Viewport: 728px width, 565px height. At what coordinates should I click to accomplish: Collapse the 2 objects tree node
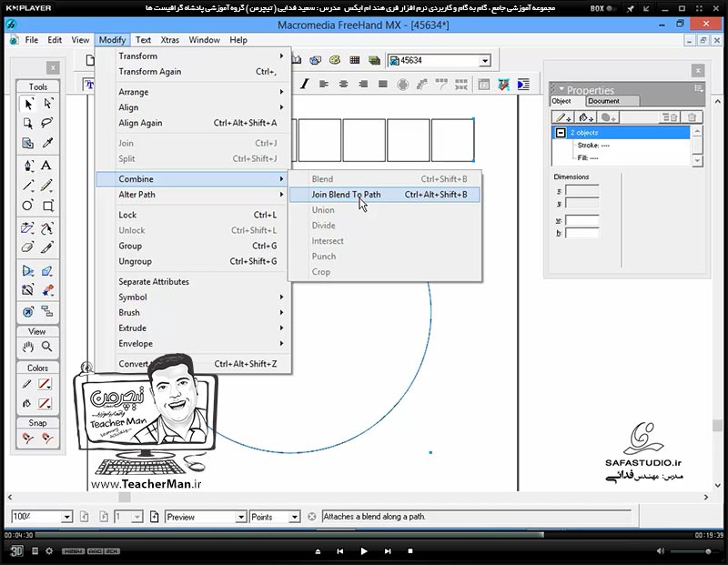click(561, 133)
